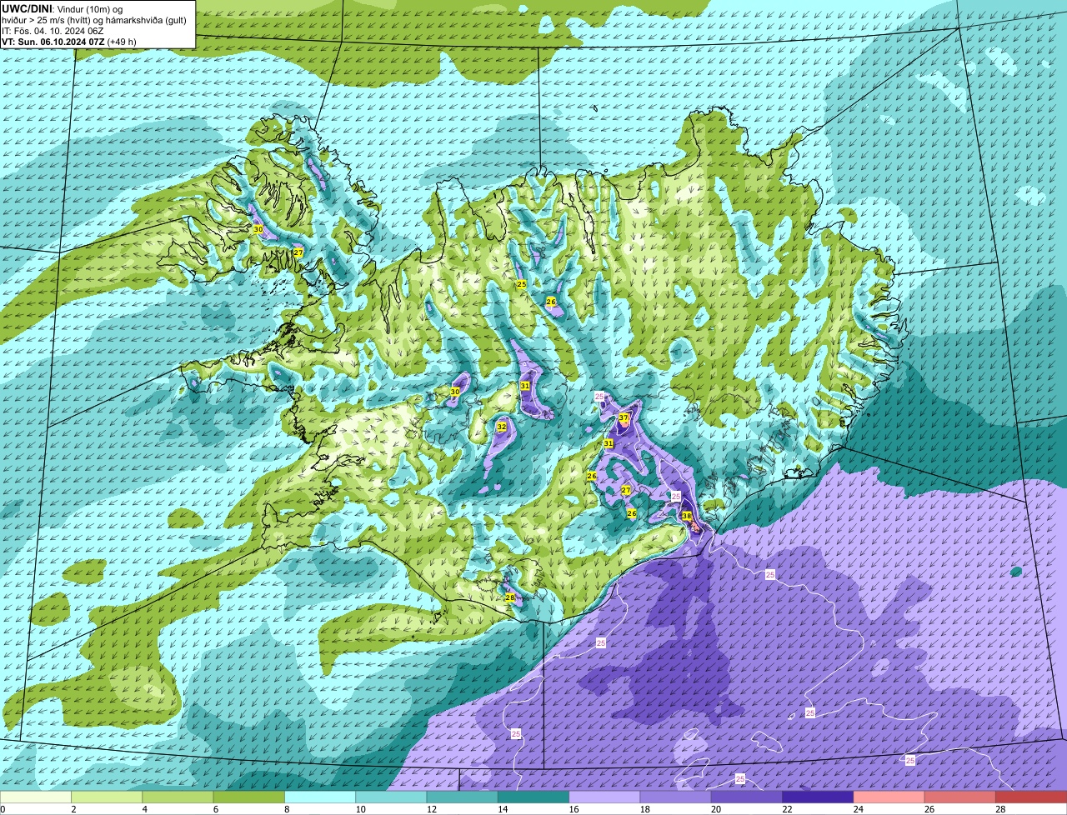1067x815 pixels.
Task: Click the 24–26 m/s light pink legend swatch
Action: point(889,797)
